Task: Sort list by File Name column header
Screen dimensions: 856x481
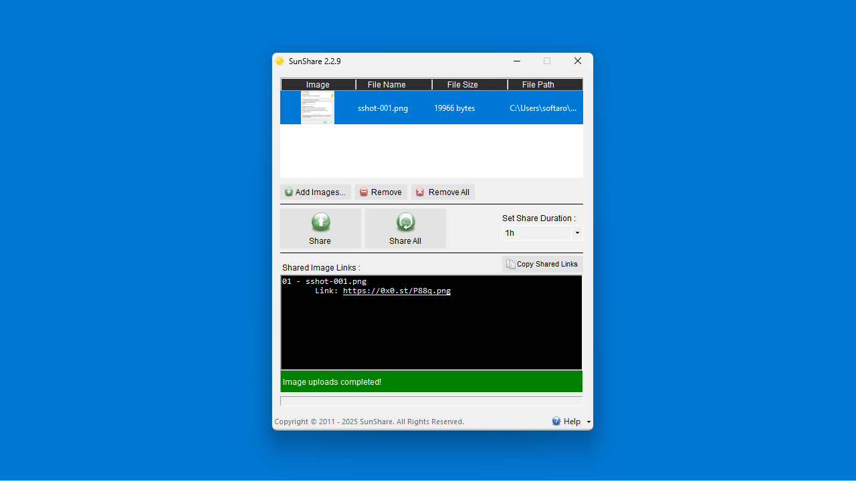Action: 387,85
